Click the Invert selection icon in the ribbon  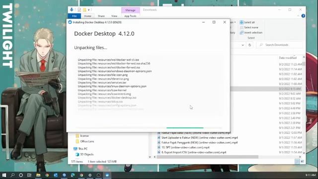[x=241, y=33]
